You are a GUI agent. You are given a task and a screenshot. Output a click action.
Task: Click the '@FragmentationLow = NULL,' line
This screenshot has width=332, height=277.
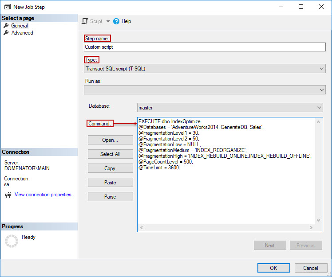click(x=170, y=144)
